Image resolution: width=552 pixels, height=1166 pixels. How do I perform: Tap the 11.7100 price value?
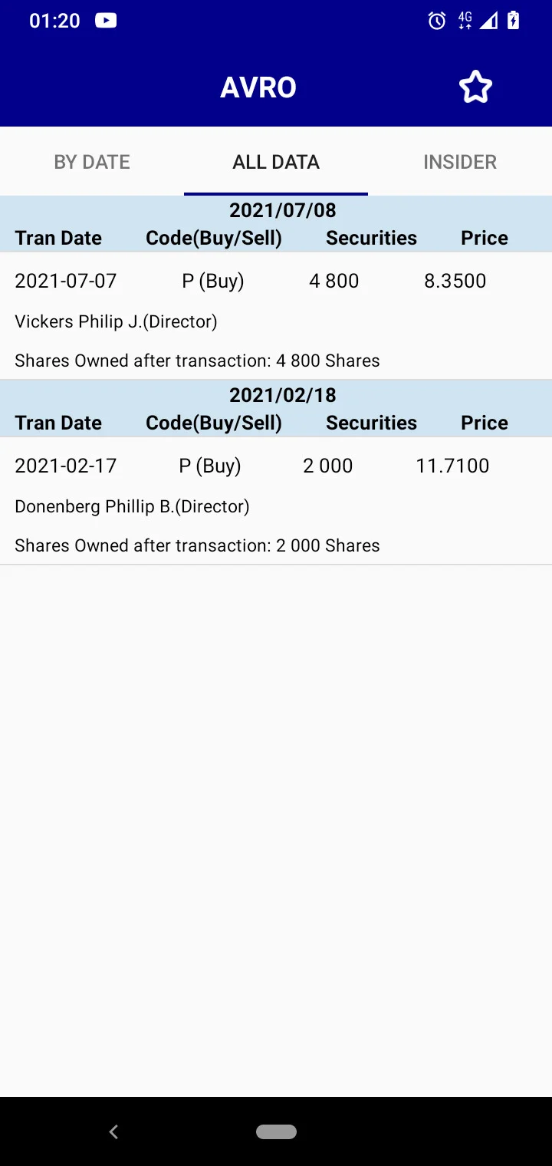pos(452,466)
